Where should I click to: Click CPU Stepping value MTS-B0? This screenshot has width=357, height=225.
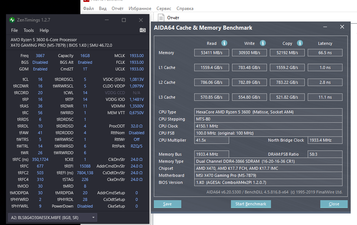point(268,119)
